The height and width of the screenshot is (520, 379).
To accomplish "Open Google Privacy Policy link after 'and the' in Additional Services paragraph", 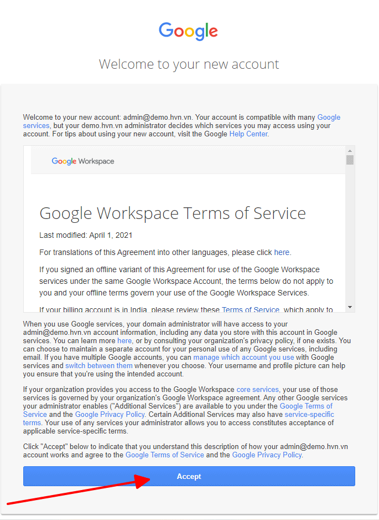I will [110, 415].
